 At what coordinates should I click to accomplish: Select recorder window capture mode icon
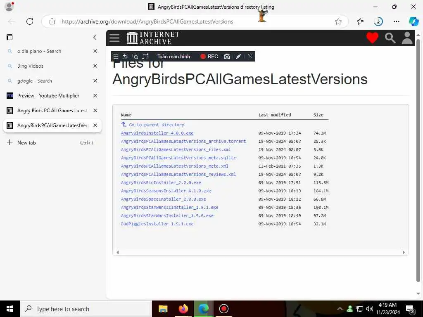125,56
